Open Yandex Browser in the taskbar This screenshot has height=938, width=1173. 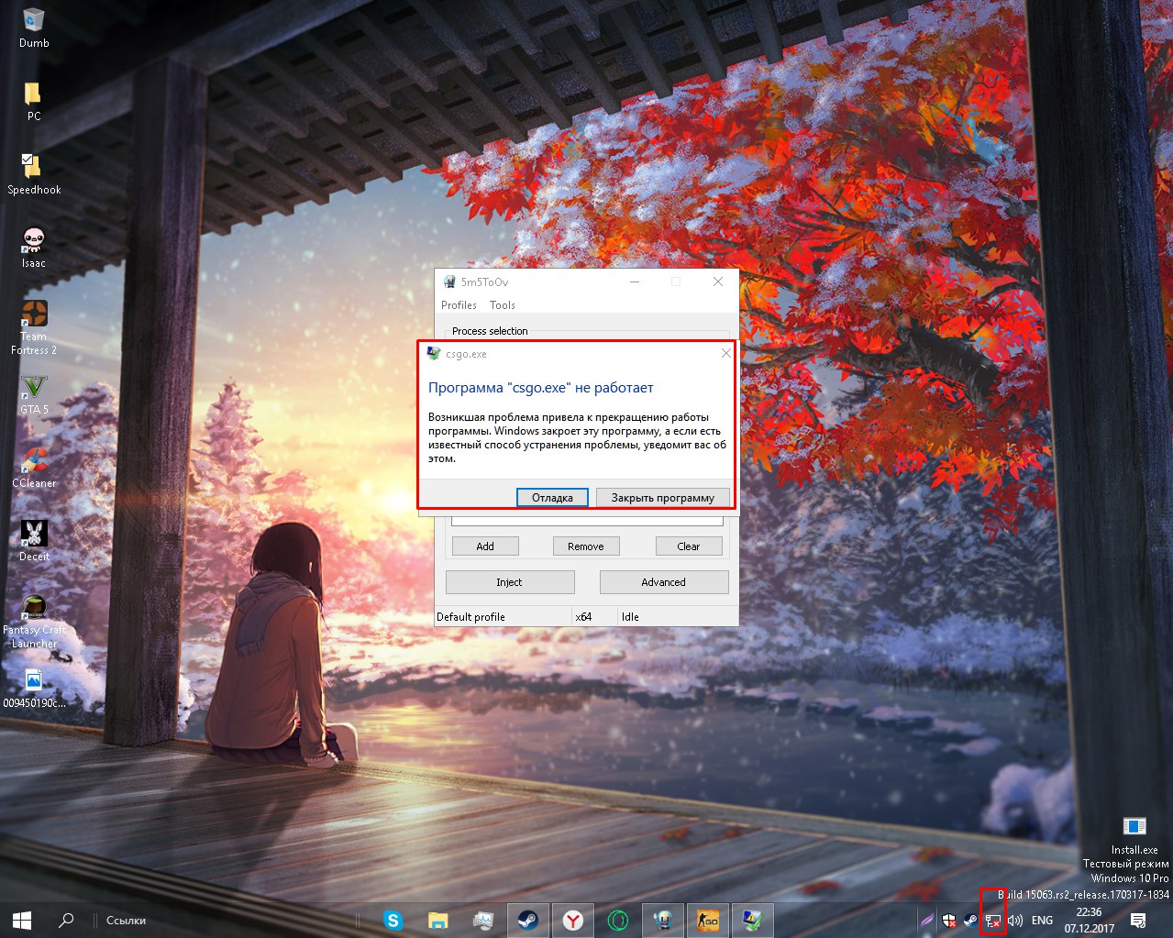pos(573,920)
